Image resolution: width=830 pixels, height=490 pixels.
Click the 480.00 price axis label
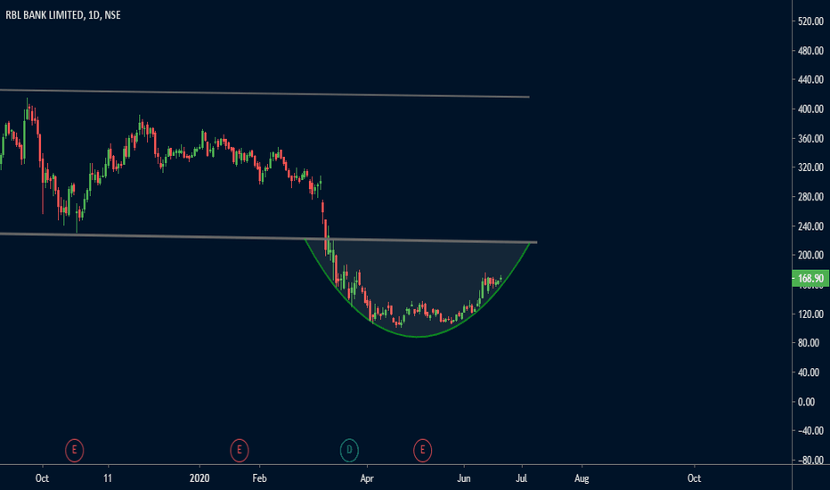(x=810, y=52)
